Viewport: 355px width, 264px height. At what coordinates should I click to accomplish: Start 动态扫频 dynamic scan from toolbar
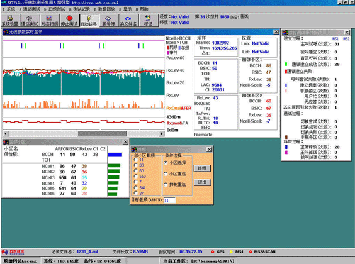[x=50, y=21]
